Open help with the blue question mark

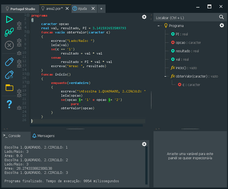click(9, 104)
